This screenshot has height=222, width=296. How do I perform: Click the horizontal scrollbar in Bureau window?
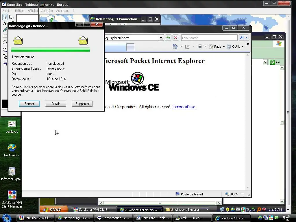[x=160, y=203]
